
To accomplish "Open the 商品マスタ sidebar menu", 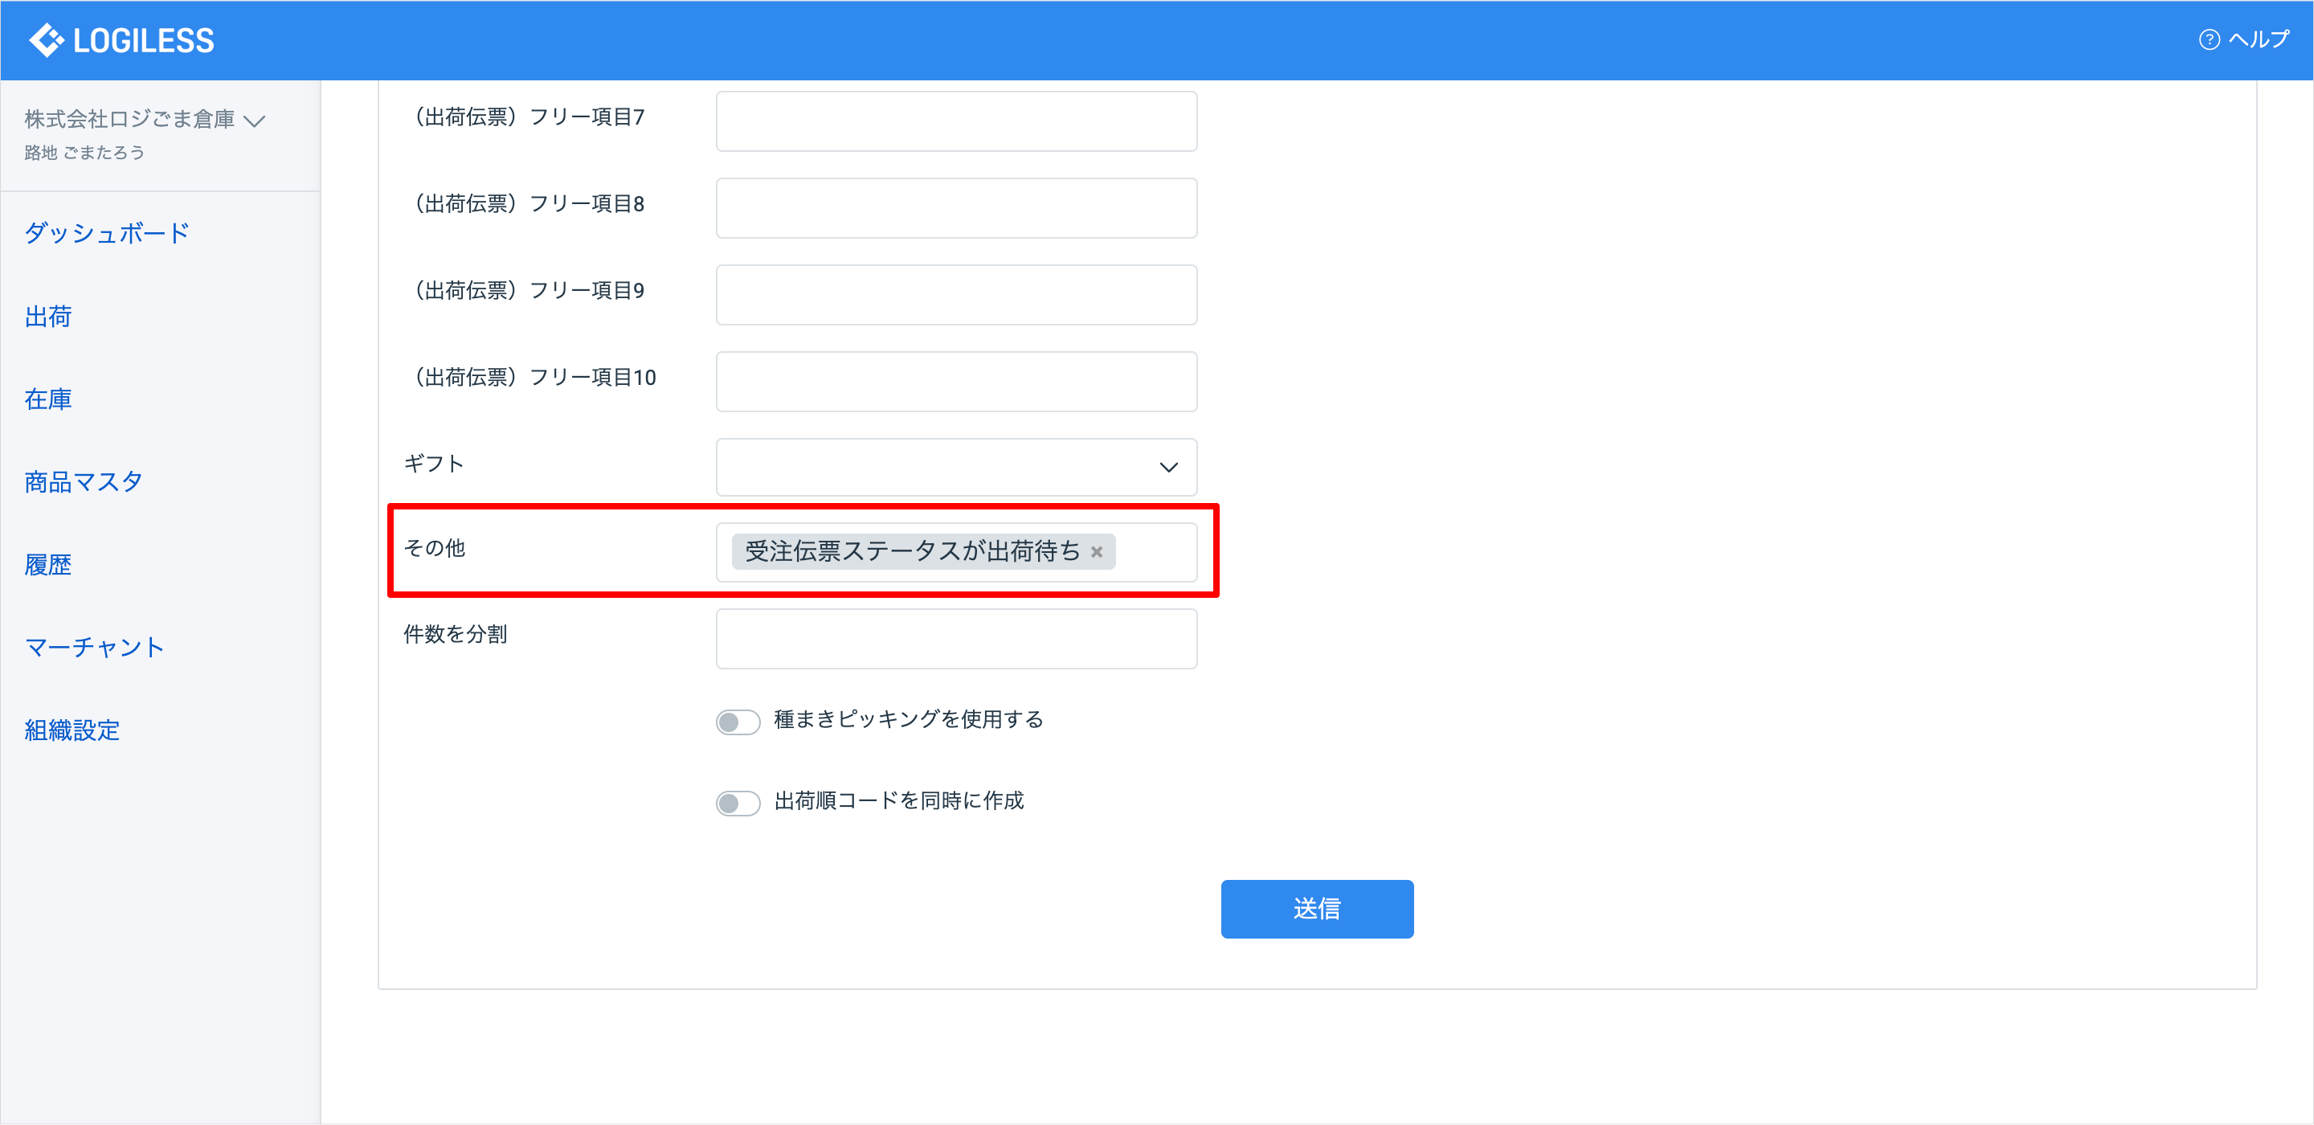I will pos(84,481).
